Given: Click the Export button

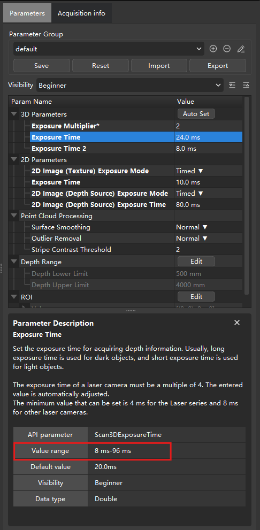Looking at the screenshot, I should pyautogui.click(x=218, y=66).
